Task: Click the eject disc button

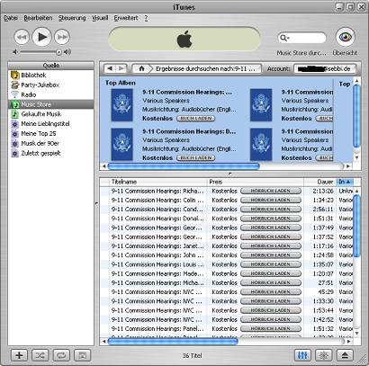Action: point(345,355)
